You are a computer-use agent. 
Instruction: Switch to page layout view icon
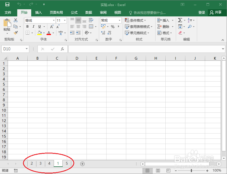[x=158, y=170]
